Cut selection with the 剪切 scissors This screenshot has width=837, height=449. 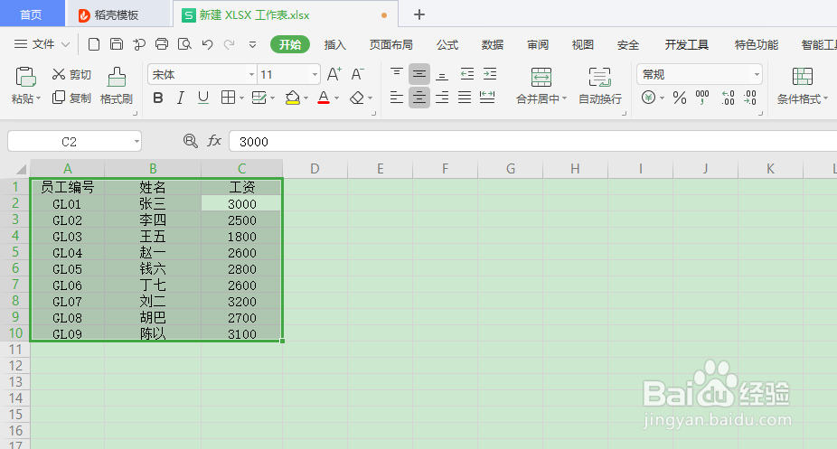coord(71,75)
